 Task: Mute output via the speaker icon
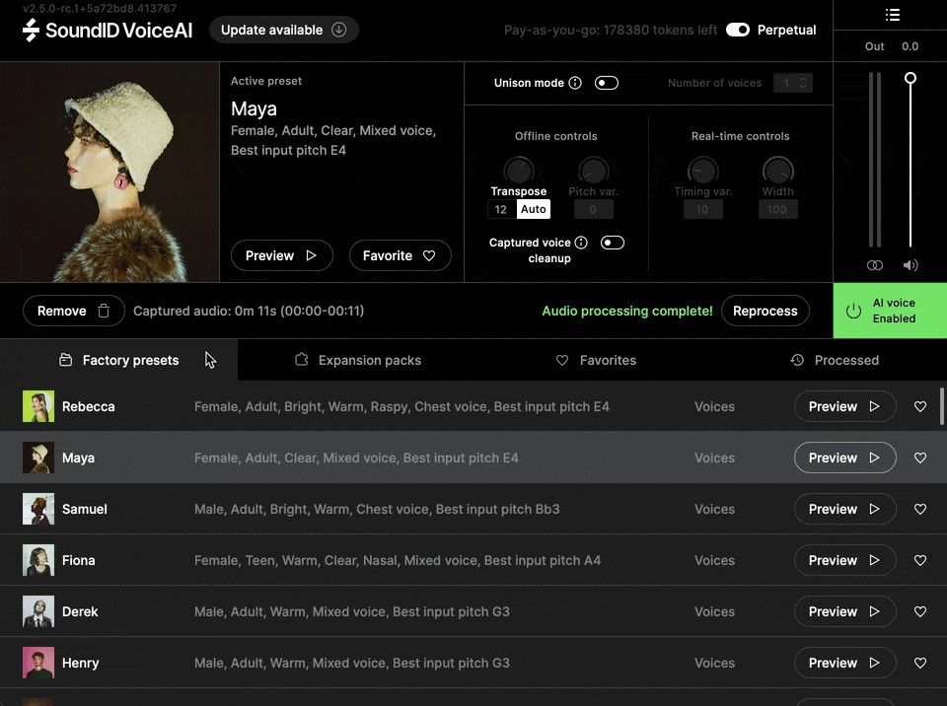(911, 264)
